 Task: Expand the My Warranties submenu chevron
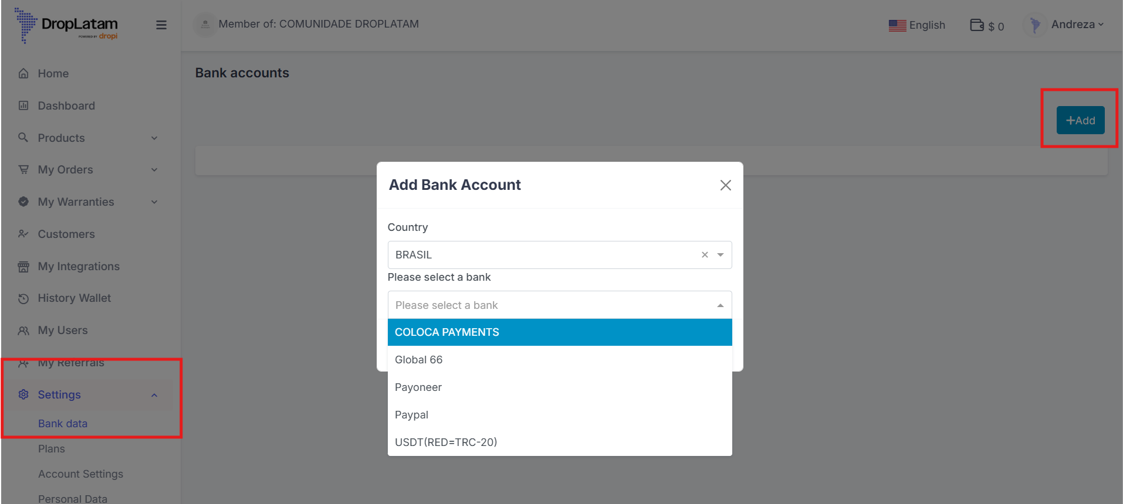coord(154,202)
